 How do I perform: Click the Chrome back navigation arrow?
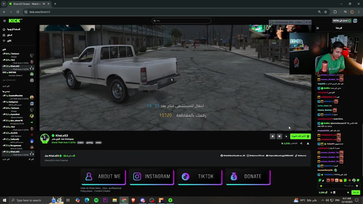[x=4, y=12]
